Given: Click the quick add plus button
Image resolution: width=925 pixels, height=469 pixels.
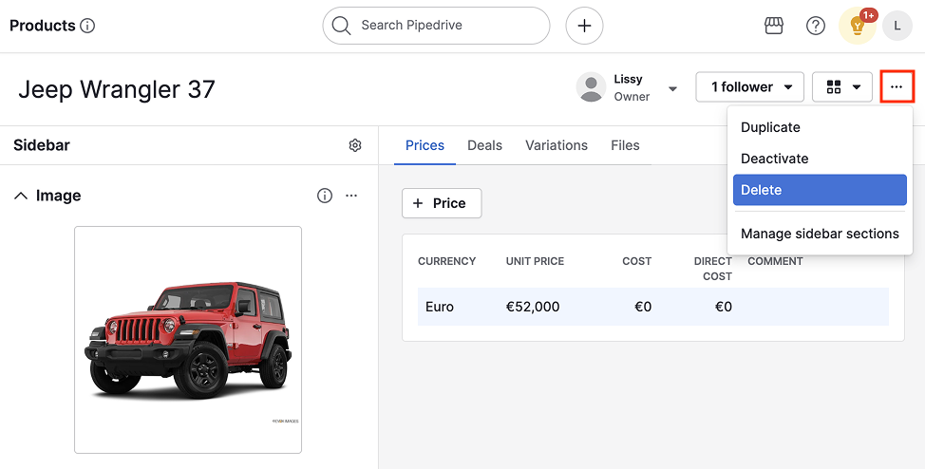Looking at the screenshot, I should click(584, 26).
